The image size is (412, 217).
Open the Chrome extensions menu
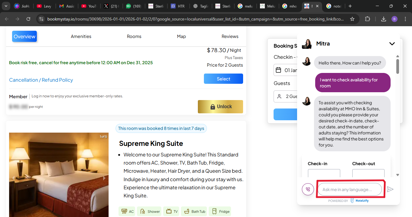(367, 19)
